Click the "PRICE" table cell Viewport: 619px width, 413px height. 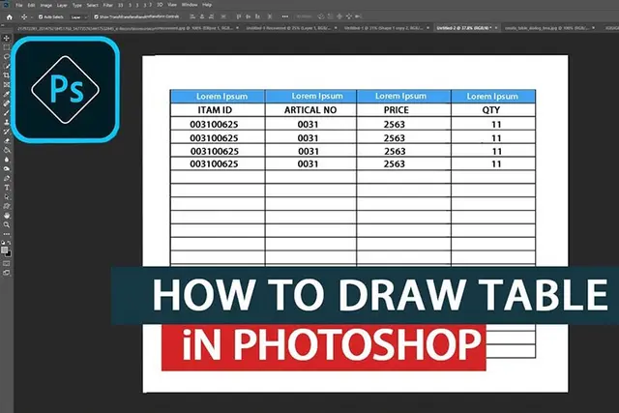click(x=403, y=109)
